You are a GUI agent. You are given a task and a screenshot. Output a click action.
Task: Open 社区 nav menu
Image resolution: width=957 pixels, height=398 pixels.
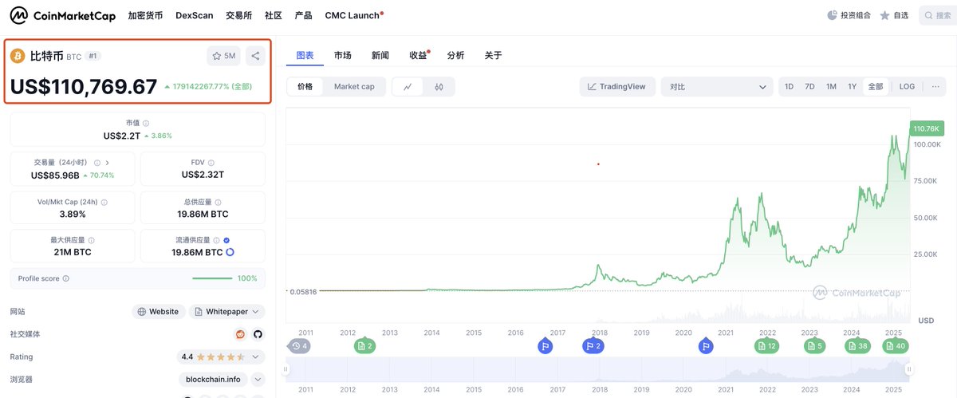point(274,15)
